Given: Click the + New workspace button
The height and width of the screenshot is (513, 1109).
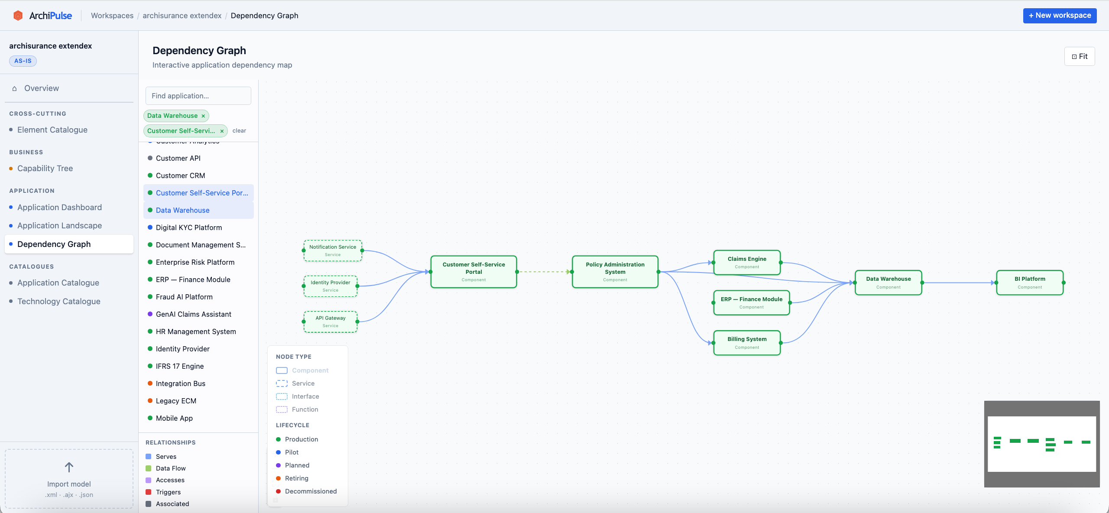Looking at the screenshot, I should tap(1059, 15).
